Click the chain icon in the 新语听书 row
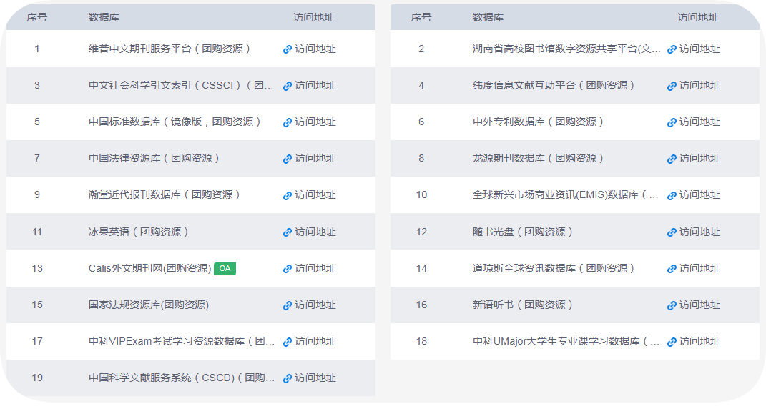Viewport: 766px width, 409px height. coord(672,305)
